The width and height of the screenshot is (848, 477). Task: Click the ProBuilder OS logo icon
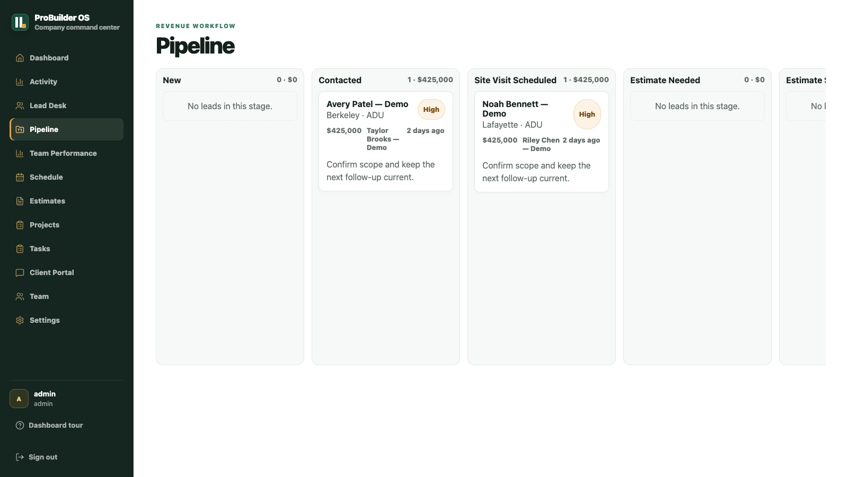coord(20,22)
